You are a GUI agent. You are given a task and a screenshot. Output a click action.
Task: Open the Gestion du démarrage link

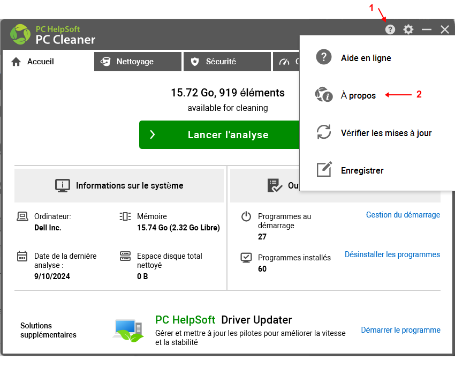403,215
